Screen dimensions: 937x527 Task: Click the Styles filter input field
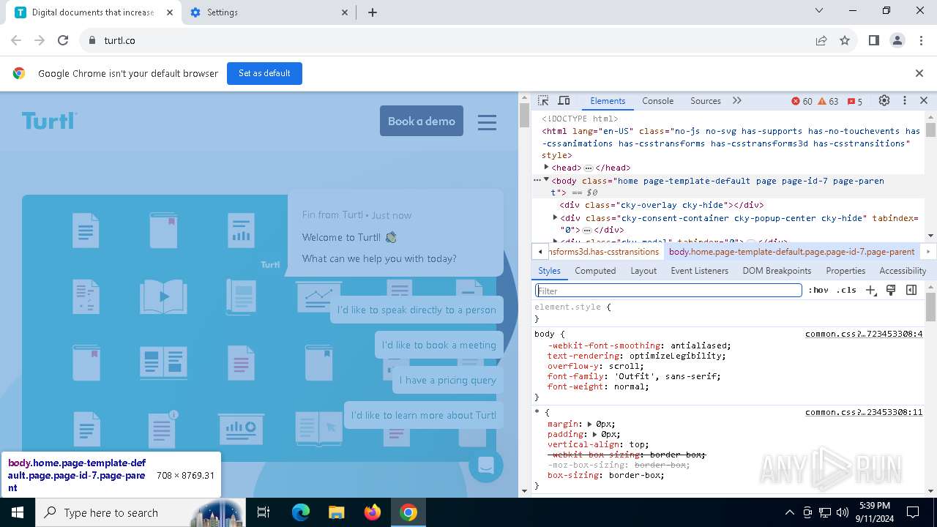pyautogui.click(x=668, y=291)
